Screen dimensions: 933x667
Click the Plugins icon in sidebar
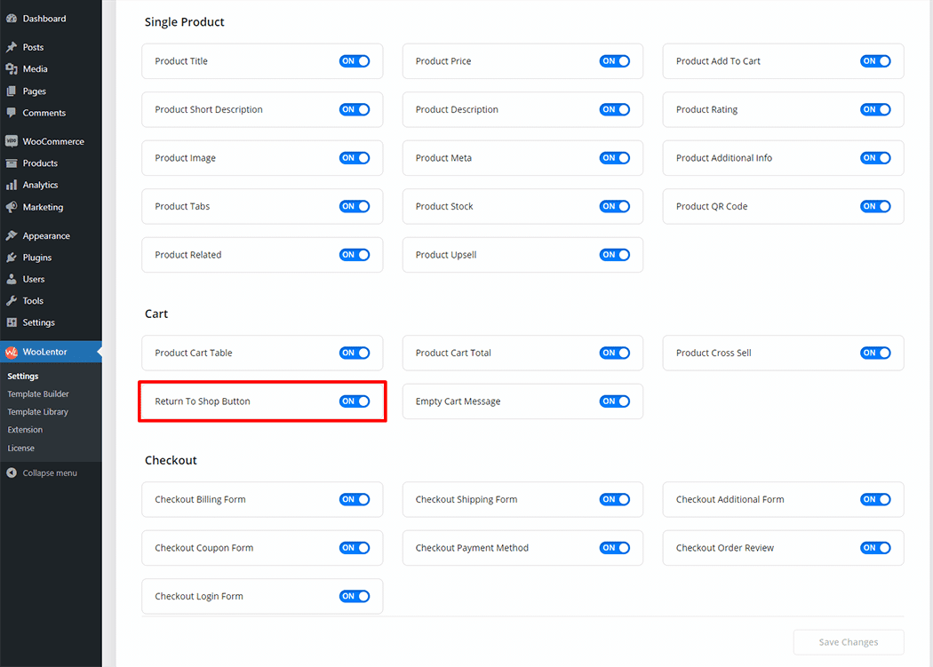click(12, 258)
